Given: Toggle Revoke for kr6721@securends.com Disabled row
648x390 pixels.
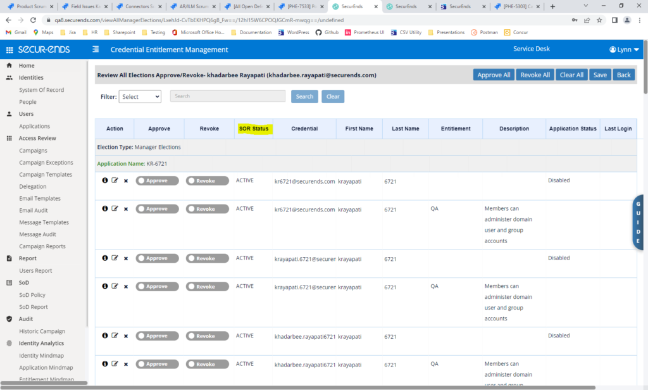Looking at the screenshot, I should (207, 180).
